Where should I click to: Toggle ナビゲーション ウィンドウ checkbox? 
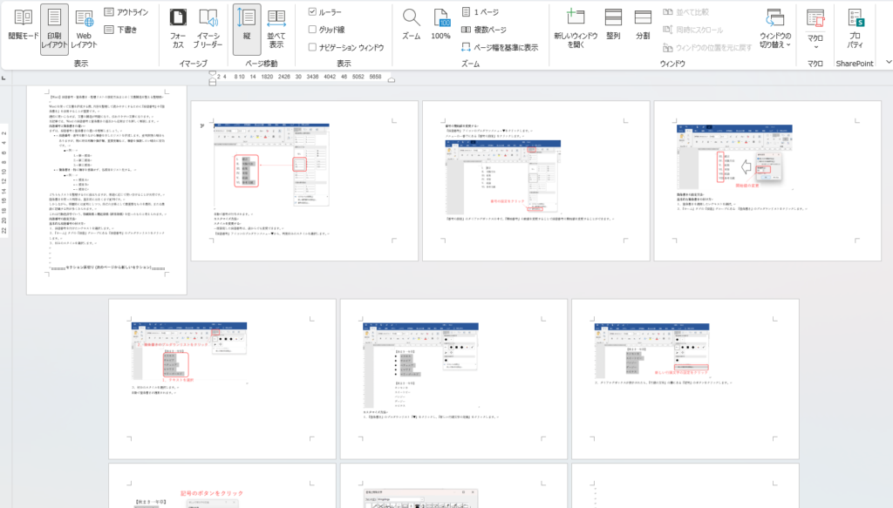[313, 47]
